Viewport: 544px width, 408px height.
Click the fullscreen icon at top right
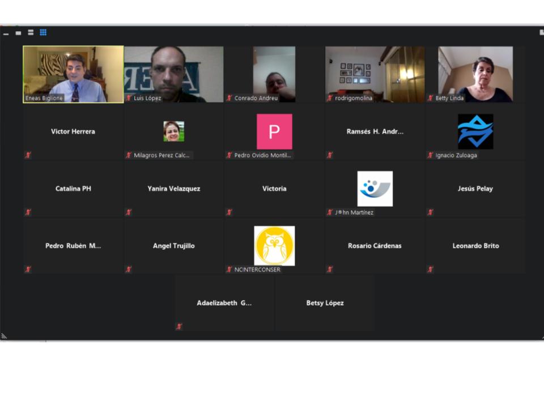tap(541, 33)
